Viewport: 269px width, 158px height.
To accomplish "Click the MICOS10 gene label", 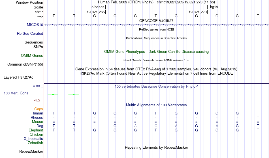I will click(x=35, y=25).
